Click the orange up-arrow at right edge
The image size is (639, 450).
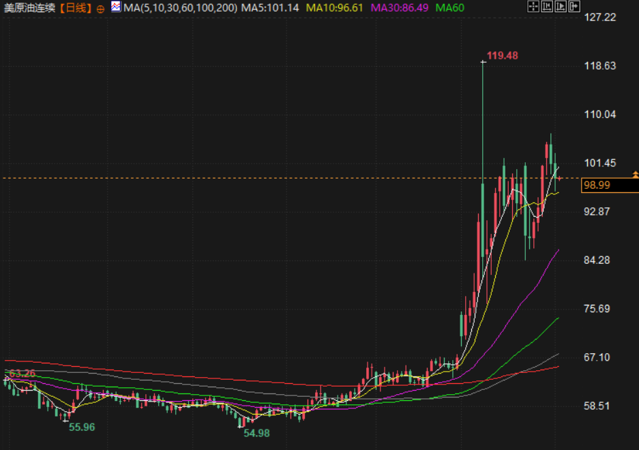635,175
